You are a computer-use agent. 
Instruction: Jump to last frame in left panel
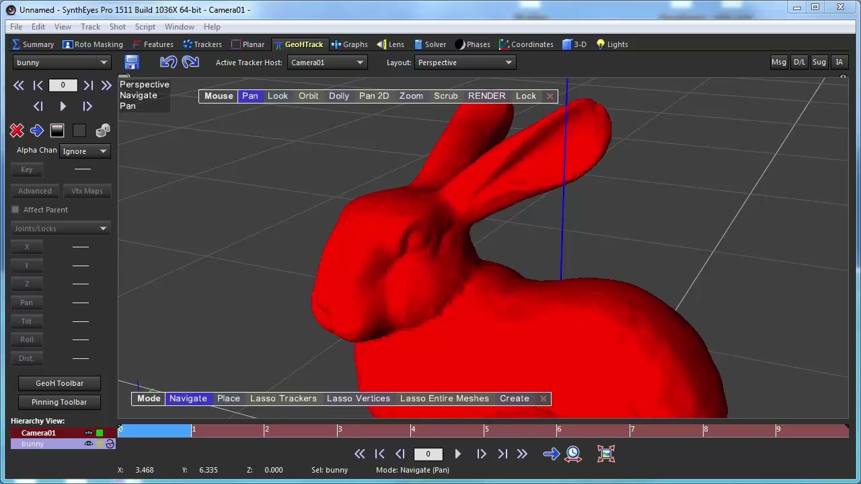click(x=88, y=85)
